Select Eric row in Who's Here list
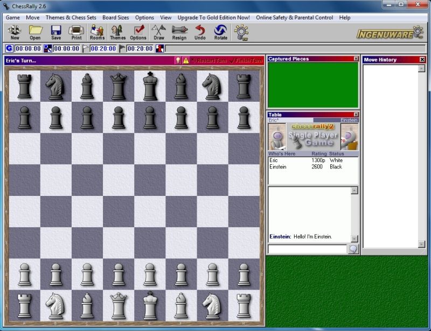The width and height of the screenshot is (431, 331). (313, 160)
